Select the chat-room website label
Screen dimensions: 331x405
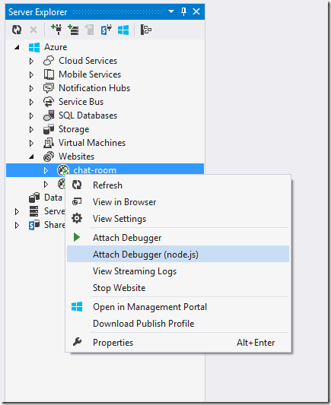(94, 170)
